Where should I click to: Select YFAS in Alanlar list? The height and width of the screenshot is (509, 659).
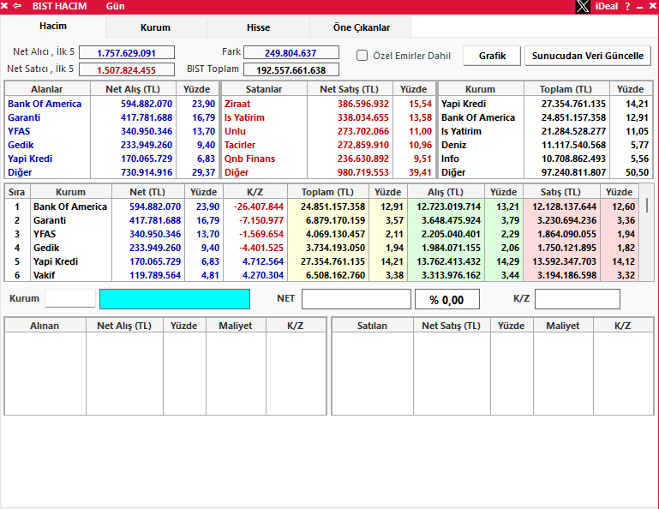click(19, 131)
